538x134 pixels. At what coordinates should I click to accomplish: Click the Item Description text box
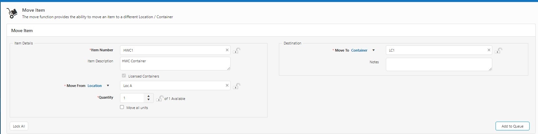(175, 64)
